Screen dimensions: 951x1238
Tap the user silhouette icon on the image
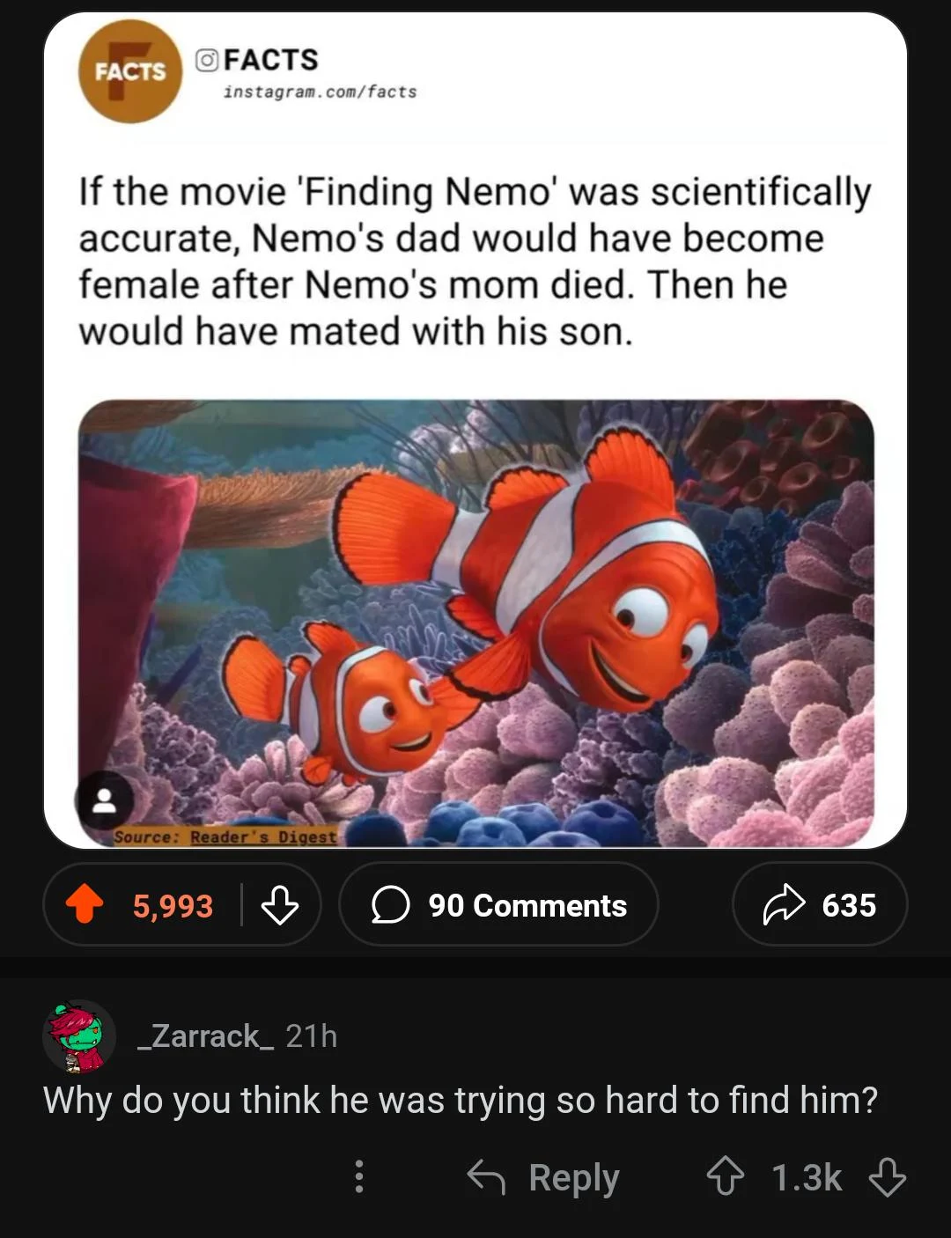coord(105,800)
